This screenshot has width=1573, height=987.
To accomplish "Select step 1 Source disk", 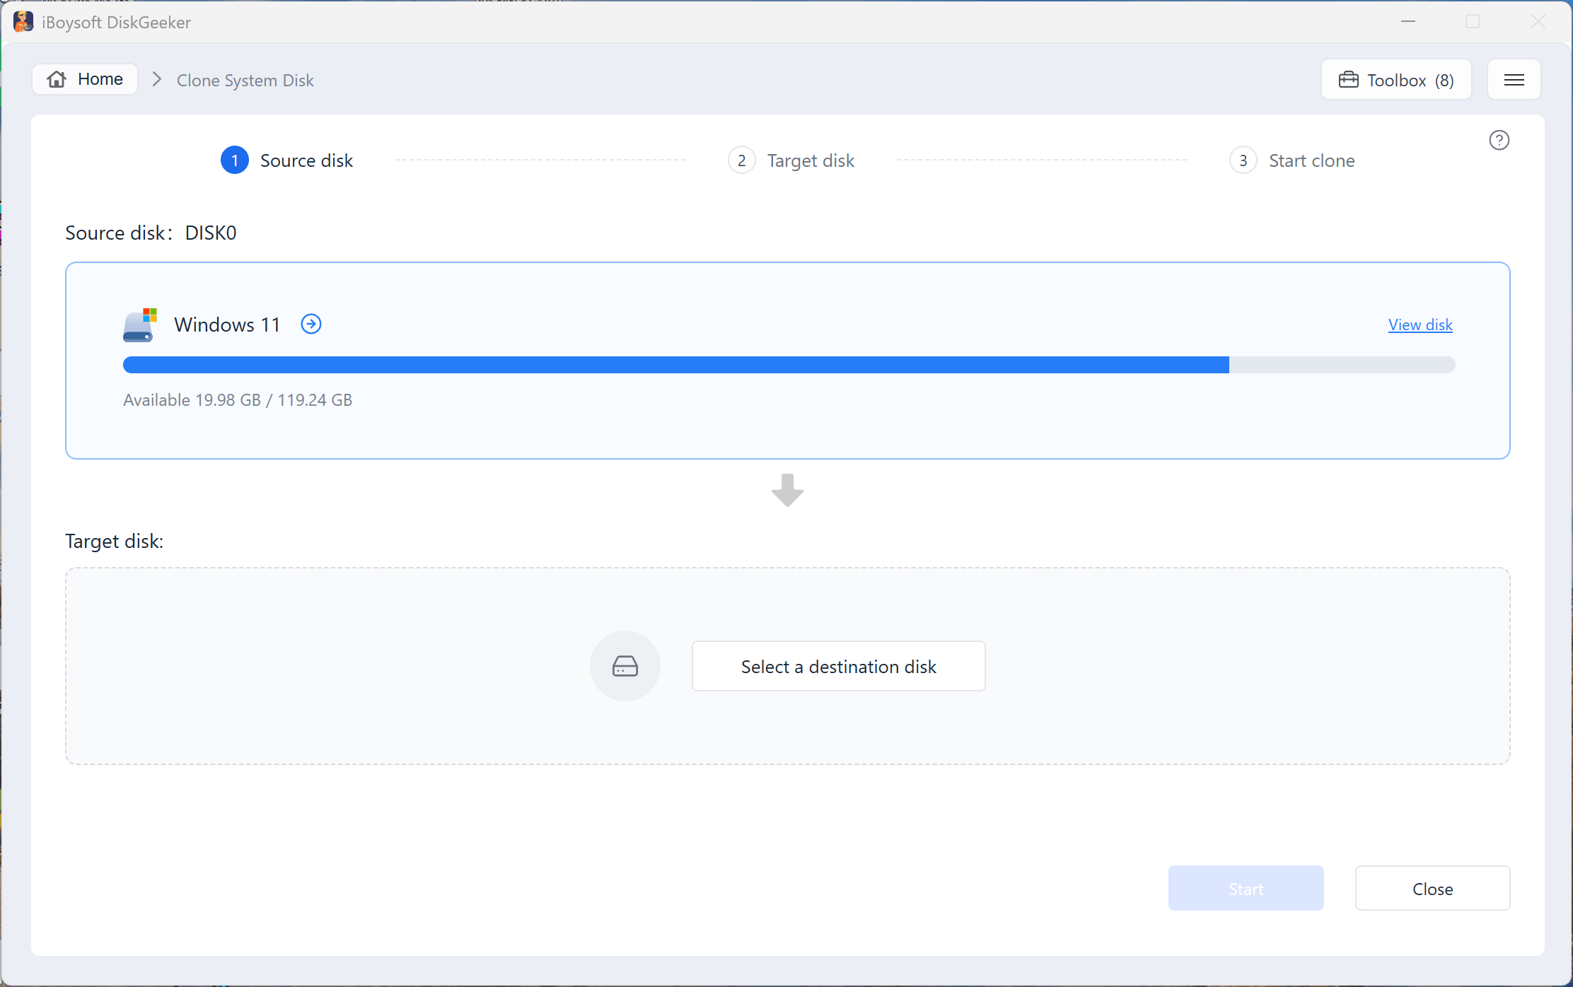I will (x=287, y=160).
